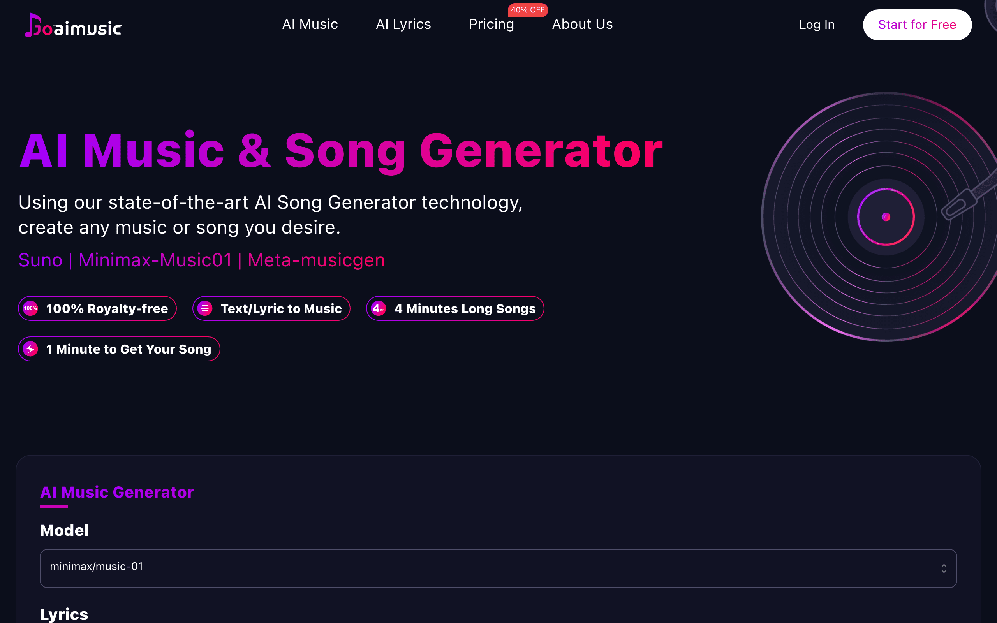This screenshot has height=623, width=997.
Task: Click the Model label
Action: tap(64, 530)
